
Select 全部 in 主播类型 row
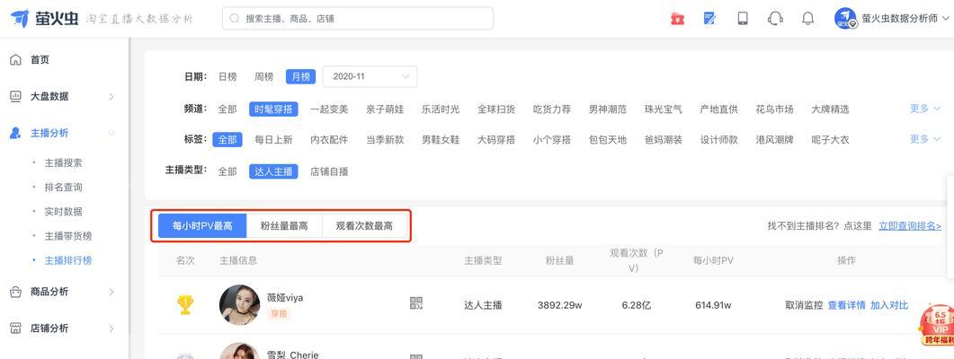pyautogui.click(x=227, y=171)
